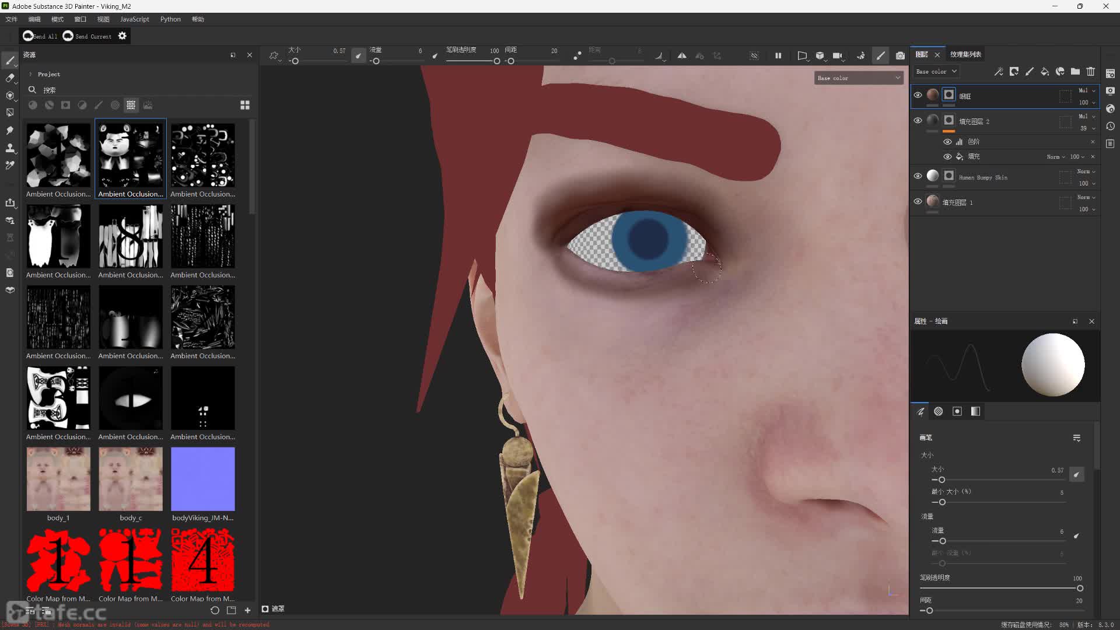Open blend mode dropdown for 填充图层 1
The image size is (1120, 630).
point(1087,197)
